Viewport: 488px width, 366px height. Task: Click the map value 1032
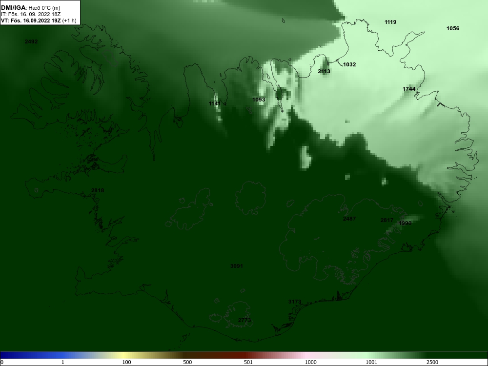[x=349, y=64]
